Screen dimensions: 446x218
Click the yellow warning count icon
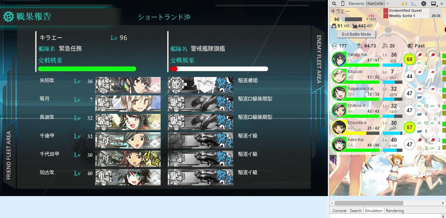pos(404,4)
